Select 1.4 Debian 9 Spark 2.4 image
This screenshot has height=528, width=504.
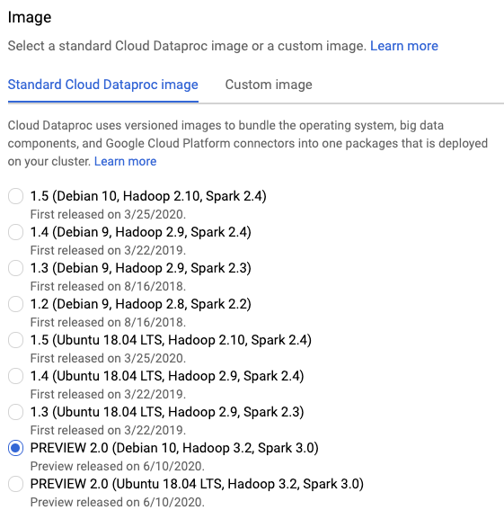15,232
